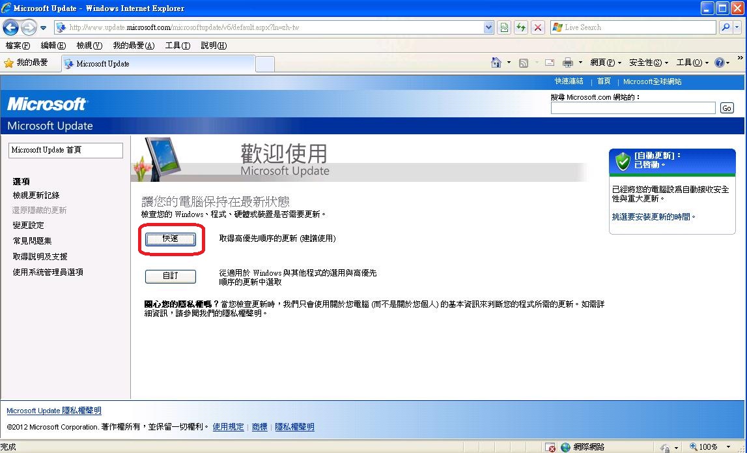Stop loading with the red X icon
Image resolution: width=747 pixels, height=453 pixels.
point(538,27)
